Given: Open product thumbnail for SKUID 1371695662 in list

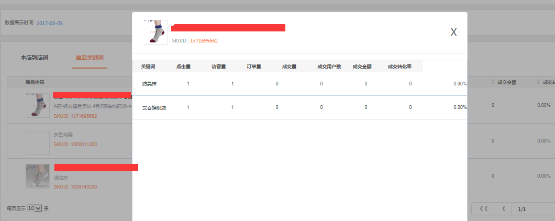Looking at the screenshot, I should [x=38, y=106].
